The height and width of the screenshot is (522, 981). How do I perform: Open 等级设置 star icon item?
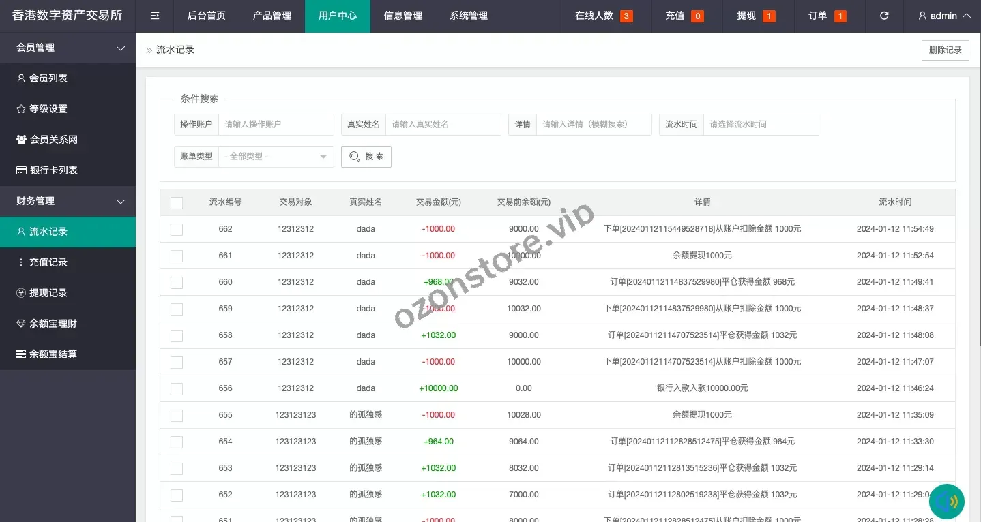coord(48,109)
